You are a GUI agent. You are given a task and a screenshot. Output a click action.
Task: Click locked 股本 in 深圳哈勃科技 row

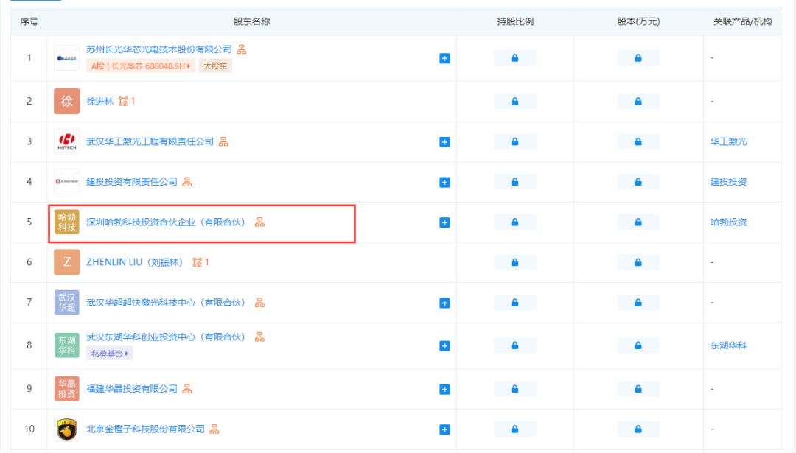tap(638, 222)
